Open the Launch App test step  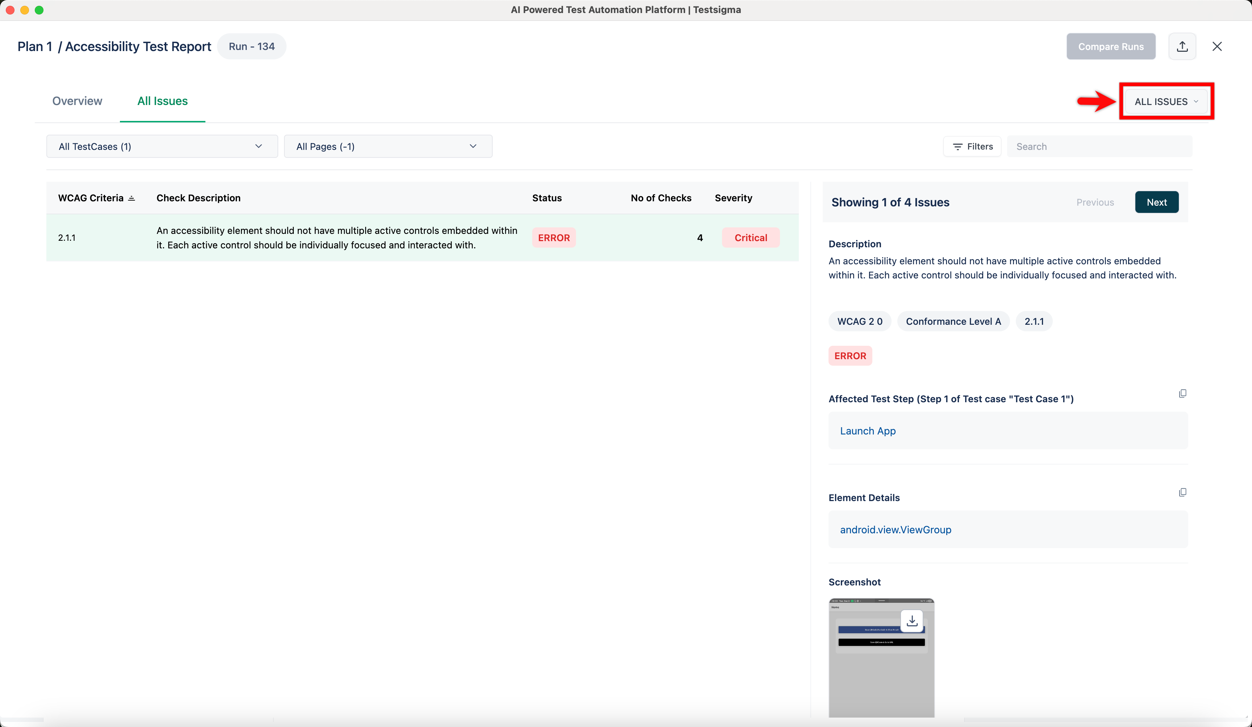click(868, 430)
